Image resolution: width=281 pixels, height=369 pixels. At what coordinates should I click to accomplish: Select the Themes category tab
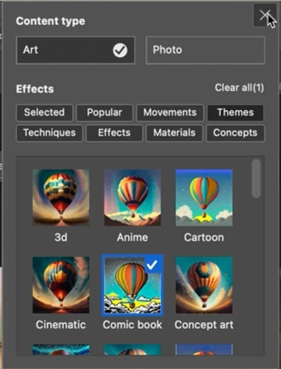point(235,113)
